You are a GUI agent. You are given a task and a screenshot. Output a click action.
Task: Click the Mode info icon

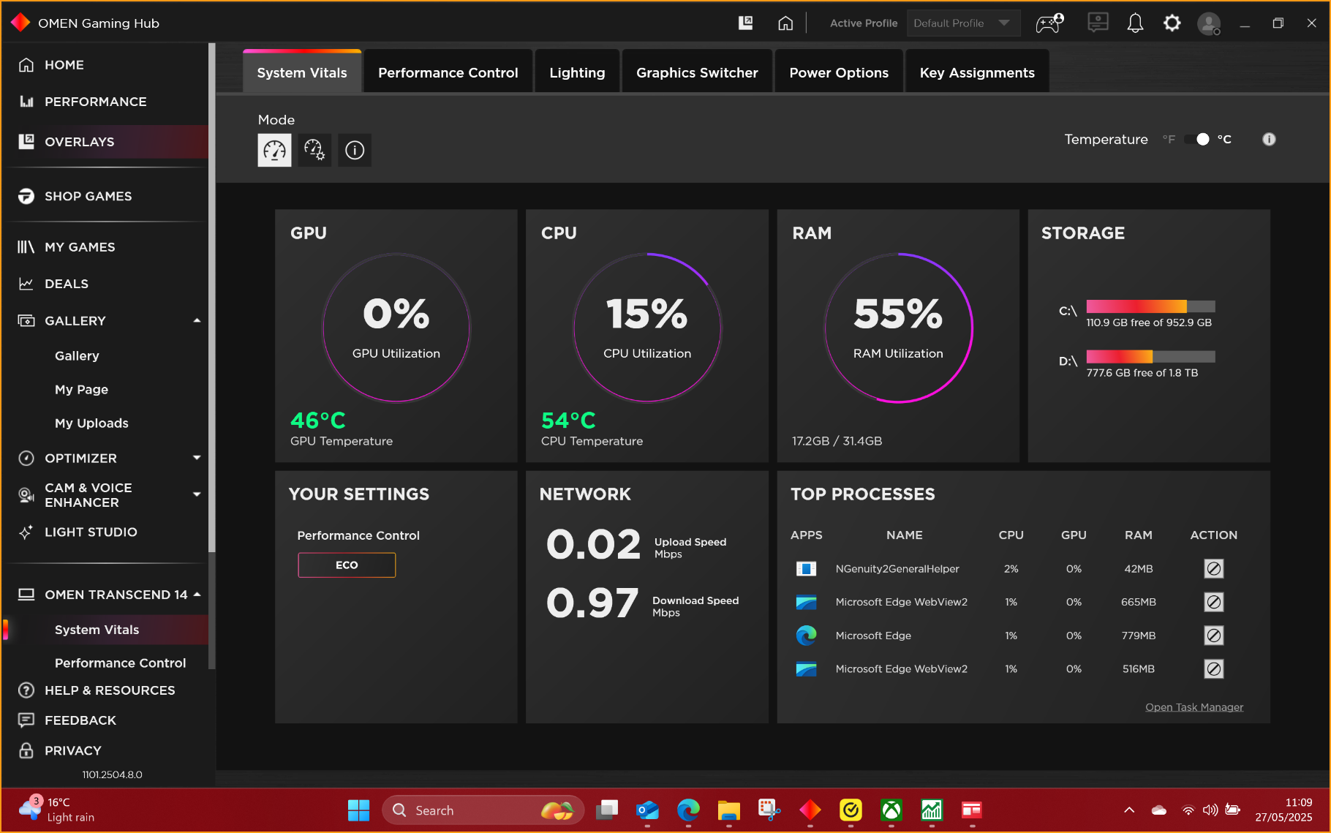(x=355, y=150)
